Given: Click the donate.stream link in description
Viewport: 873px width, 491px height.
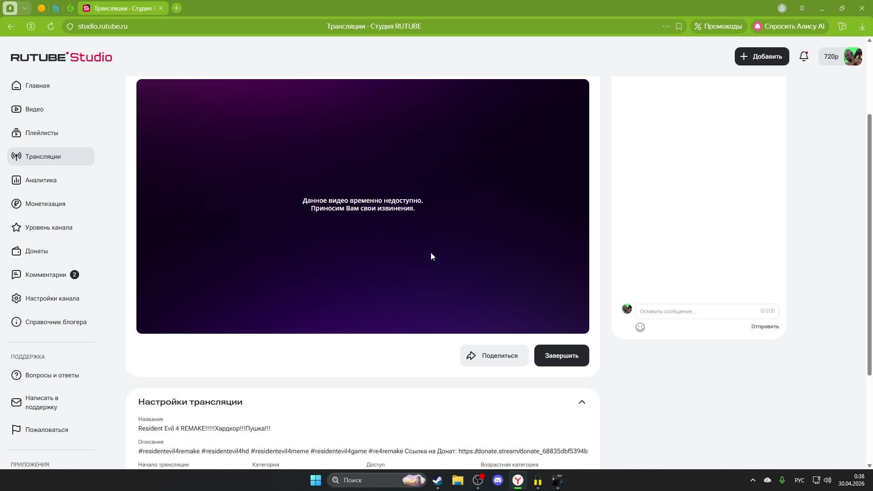Looking at the screenshot, I should tap(522, 451).
